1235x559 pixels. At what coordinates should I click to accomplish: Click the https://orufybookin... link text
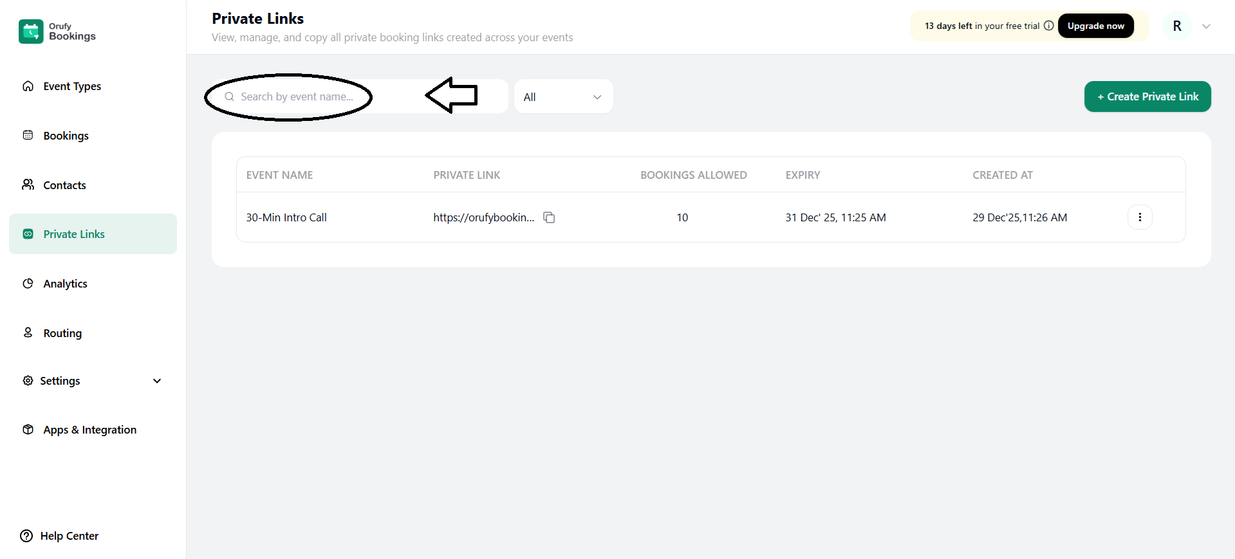click(483, 217)
